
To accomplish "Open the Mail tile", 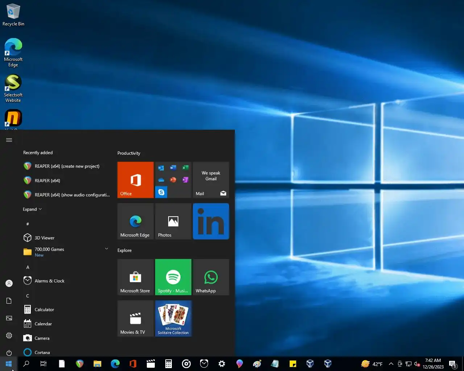I will coord(211,180).
